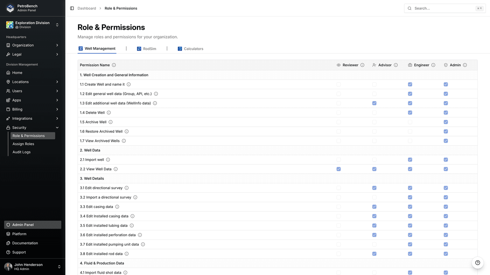Disable Admin permission for 1.5 Archive Well
This screenshot has width=490, height=275.
(446, 122)
